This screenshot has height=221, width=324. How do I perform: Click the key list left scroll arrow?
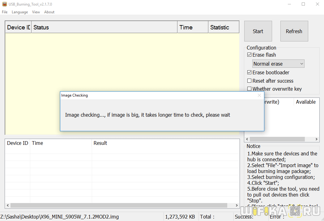tap(247, 139)
